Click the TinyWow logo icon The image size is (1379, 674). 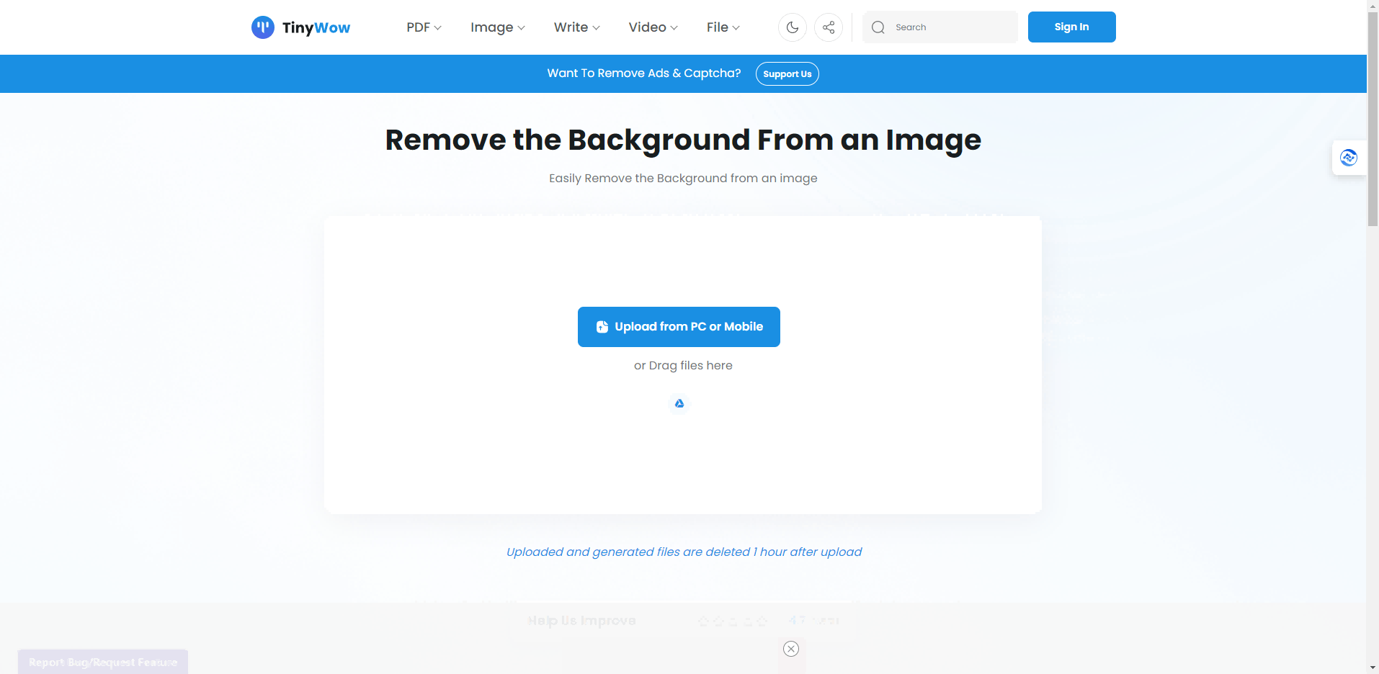[262, 27]
